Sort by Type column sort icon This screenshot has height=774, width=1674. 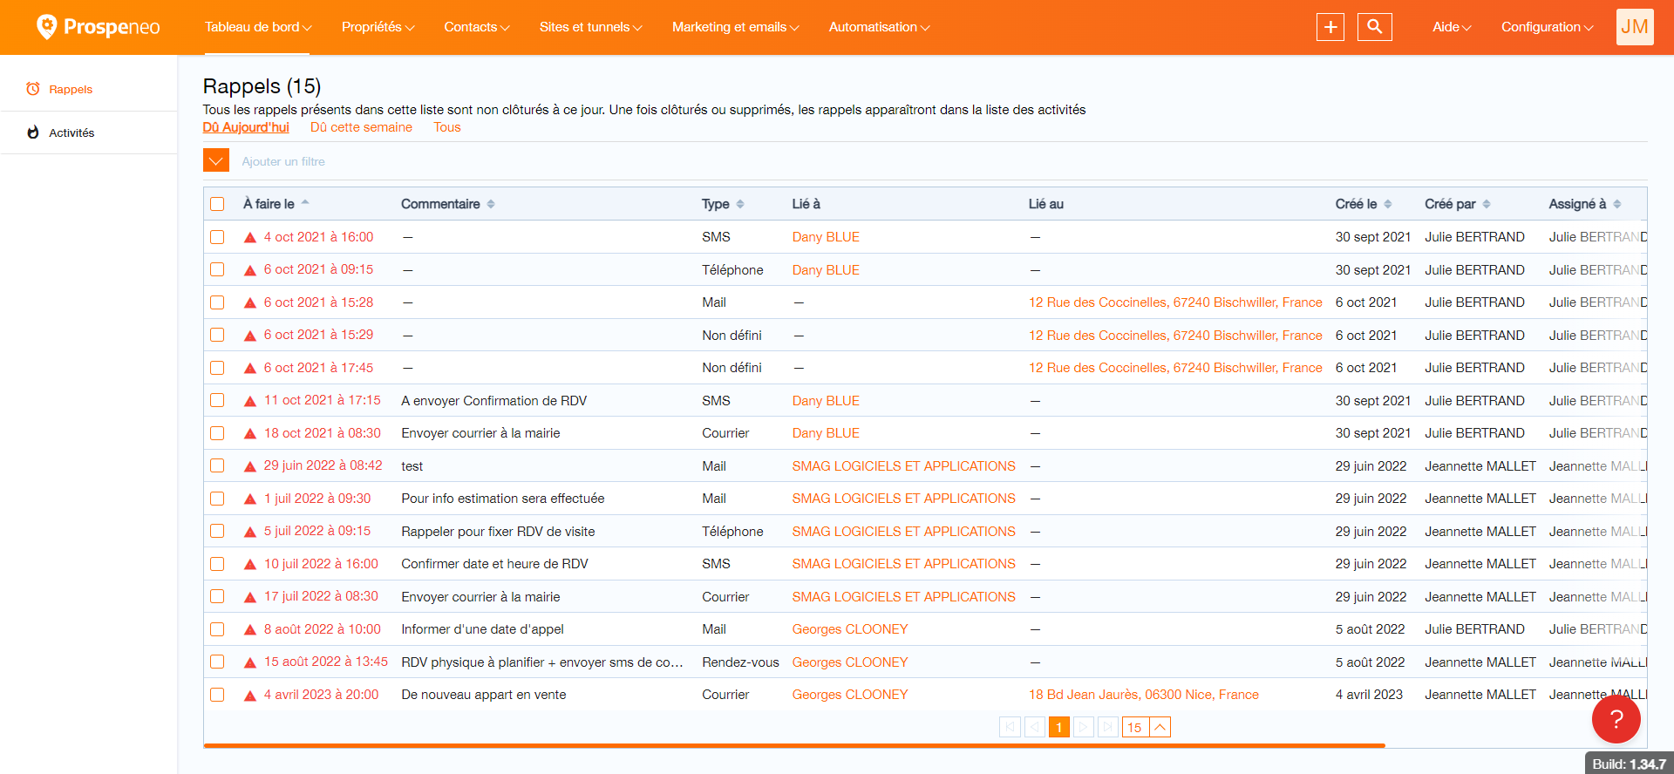click(x=740, y=204)
